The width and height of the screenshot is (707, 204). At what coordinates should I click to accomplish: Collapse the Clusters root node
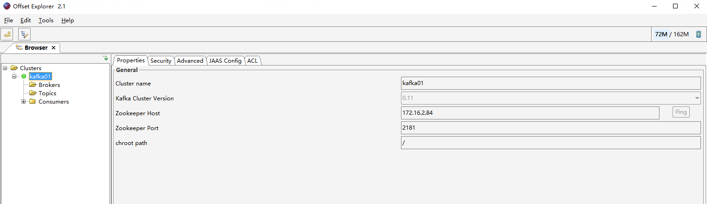click(x=5, y=68)
